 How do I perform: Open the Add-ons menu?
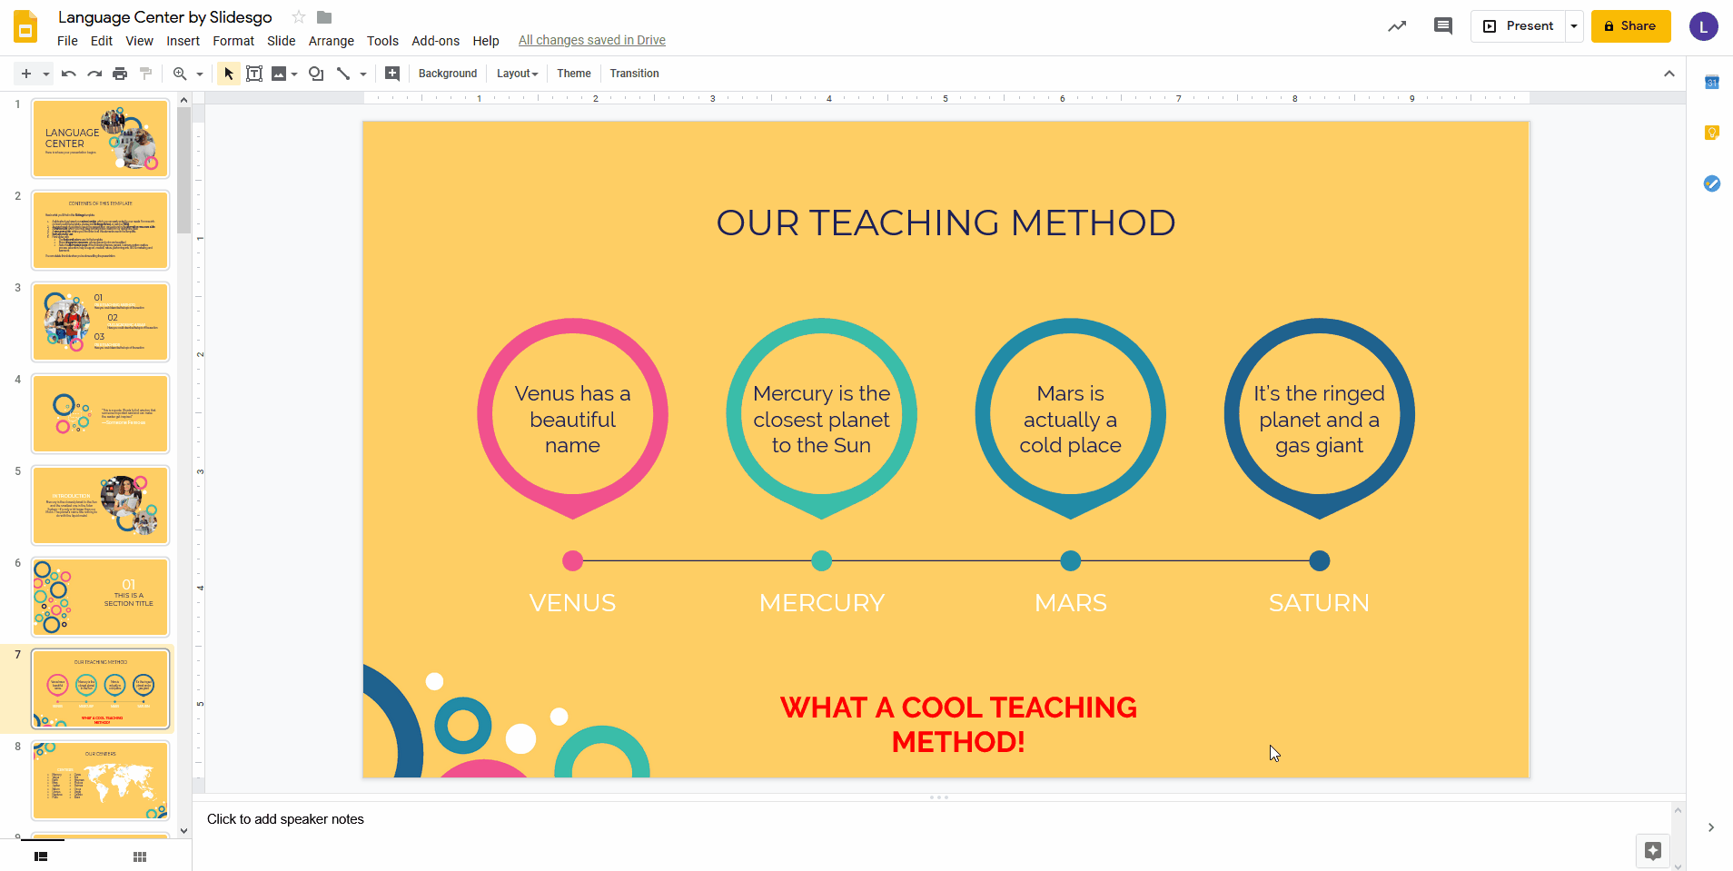(436, 41)
